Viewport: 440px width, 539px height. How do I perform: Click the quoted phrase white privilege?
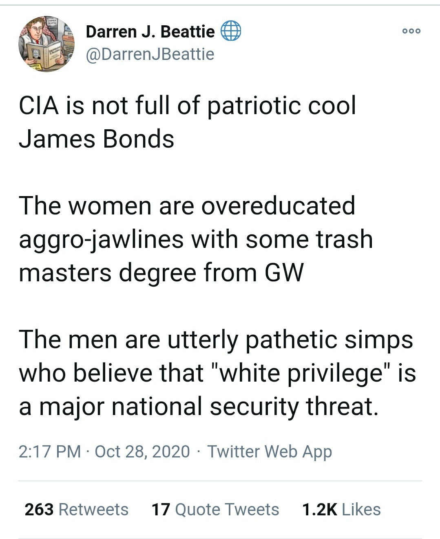pos(302,373)
